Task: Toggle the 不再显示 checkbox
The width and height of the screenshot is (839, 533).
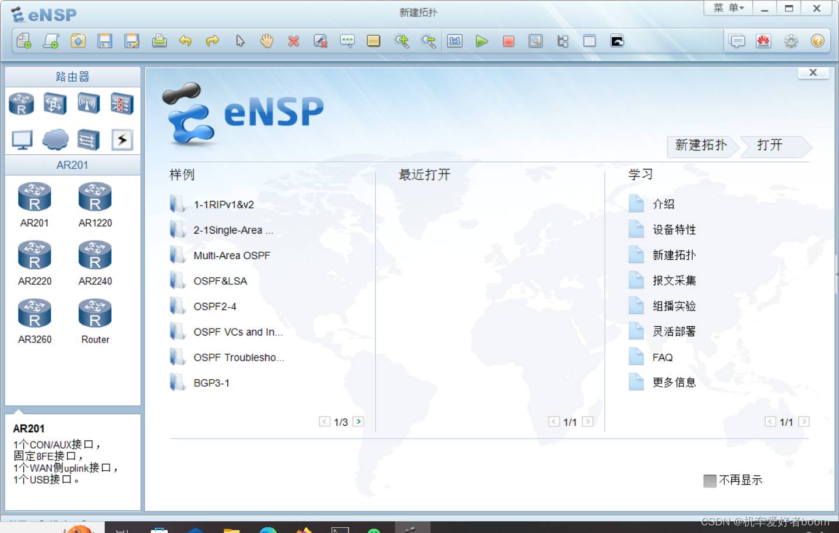Action: coord(710,481)
